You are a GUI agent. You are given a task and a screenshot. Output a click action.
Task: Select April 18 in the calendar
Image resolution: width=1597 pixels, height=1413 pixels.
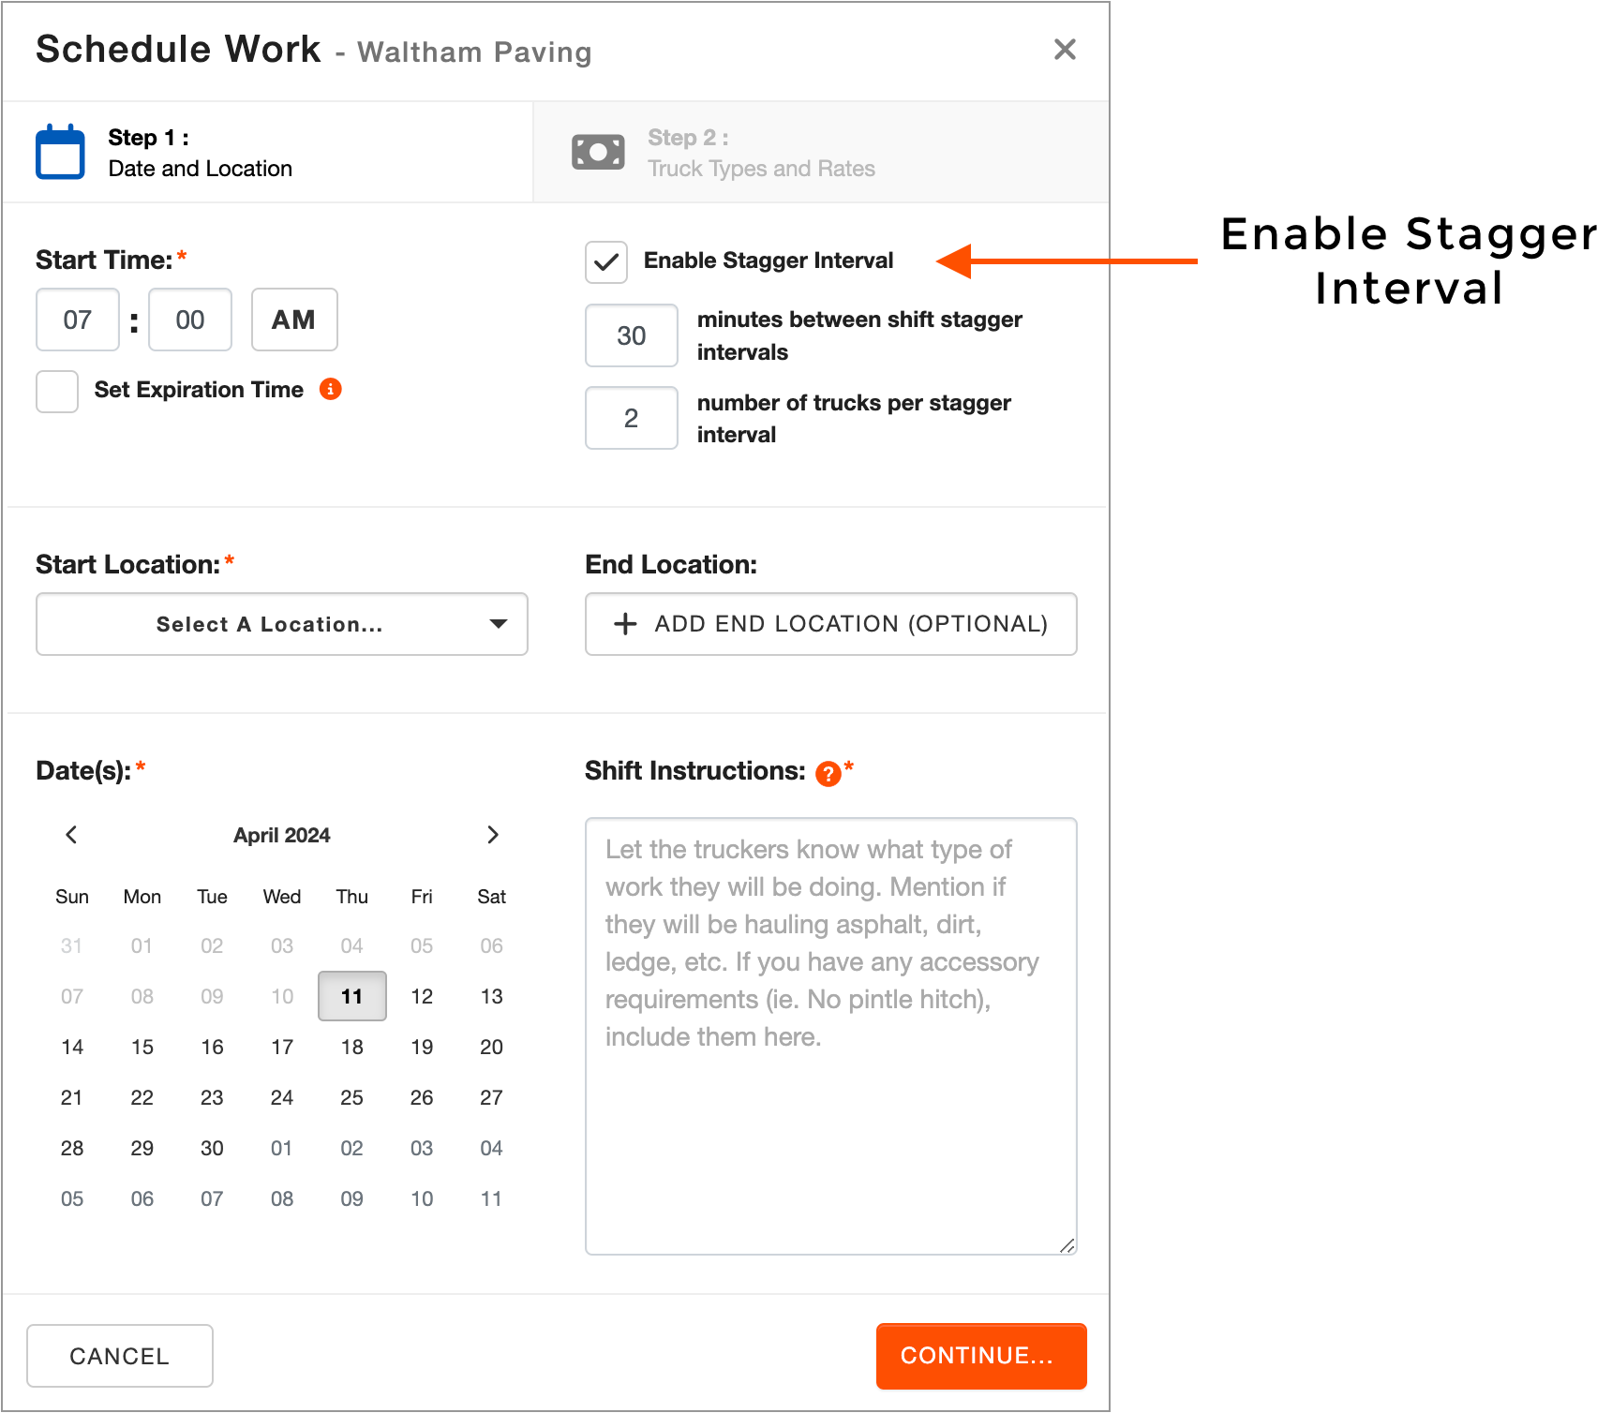coord(352,1047)
